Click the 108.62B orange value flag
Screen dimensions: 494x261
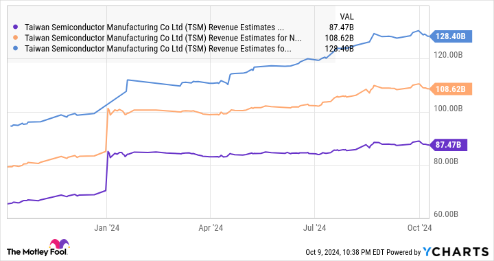point(451,89)
